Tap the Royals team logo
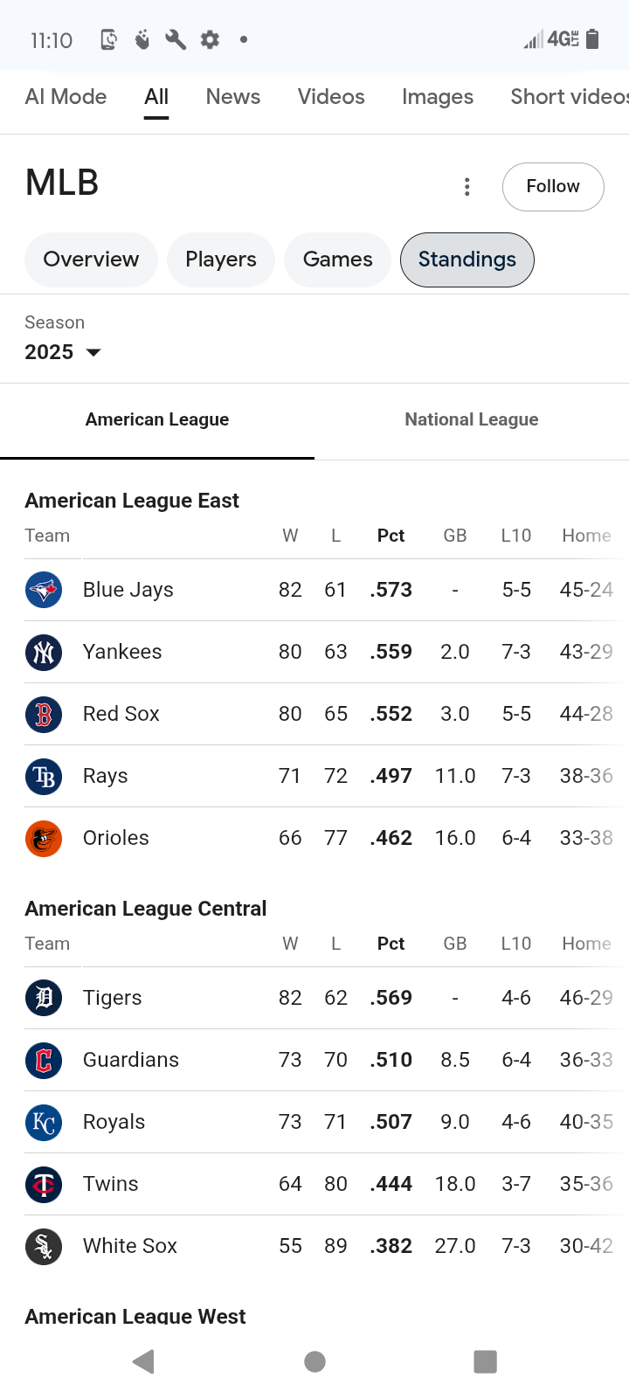The height and width of the screenshot is (1398, 629). (44, 1123)
